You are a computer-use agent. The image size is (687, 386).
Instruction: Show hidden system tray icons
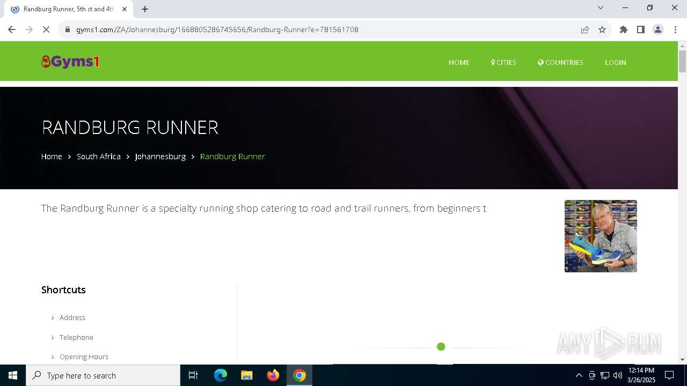[x=579, y=375]
